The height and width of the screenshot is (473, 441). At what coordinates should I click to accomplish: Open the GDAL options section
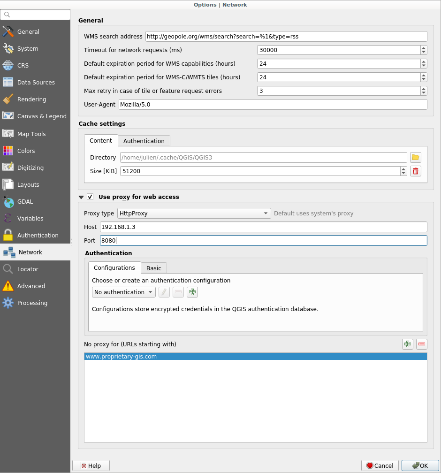25,202
